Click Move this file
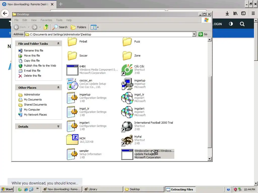258x193 pixels. [x=32, y=56]
